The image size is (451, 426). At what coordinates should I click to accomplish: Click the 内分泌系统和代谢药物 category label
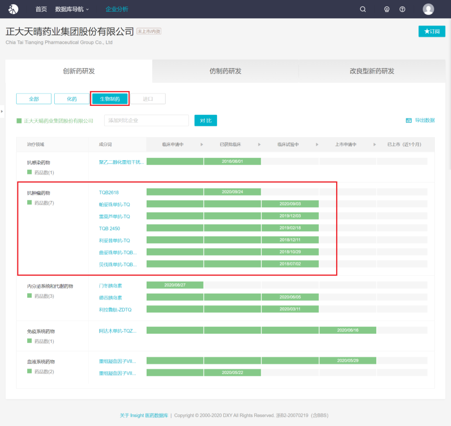point(50,286)
